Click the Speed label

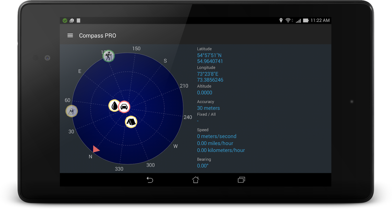pos(203,130)
